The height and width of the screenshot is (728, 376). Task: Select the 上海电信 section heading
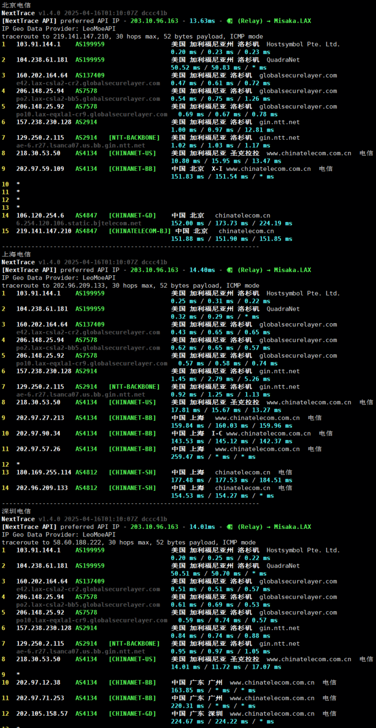(16, 255)
